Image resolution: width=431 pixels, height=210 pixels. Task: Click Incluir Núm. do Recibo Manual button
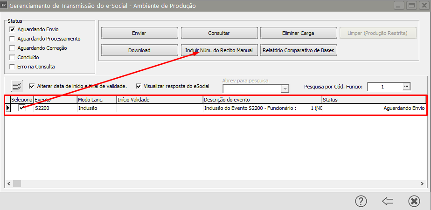pyautogui.click(x=219, y=50)
